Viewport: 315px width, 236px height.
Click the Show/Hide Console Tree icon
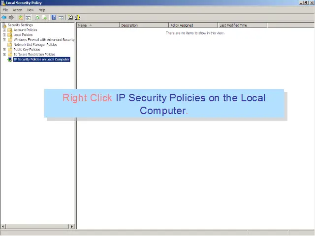tap(28, 17)
